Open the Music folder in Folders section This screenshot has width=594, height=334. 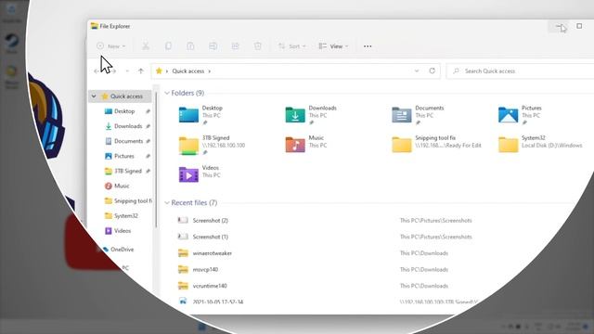point(295,145)
